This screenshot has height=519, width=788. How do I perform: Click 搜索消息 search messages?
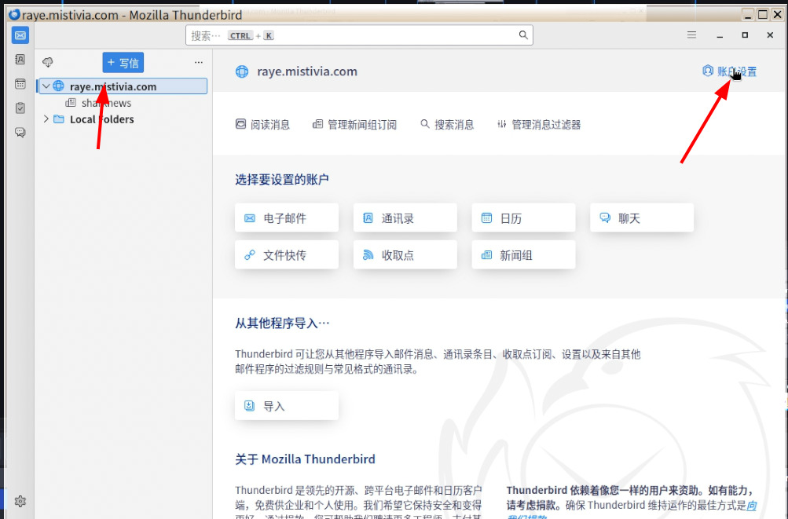[447, 125]
